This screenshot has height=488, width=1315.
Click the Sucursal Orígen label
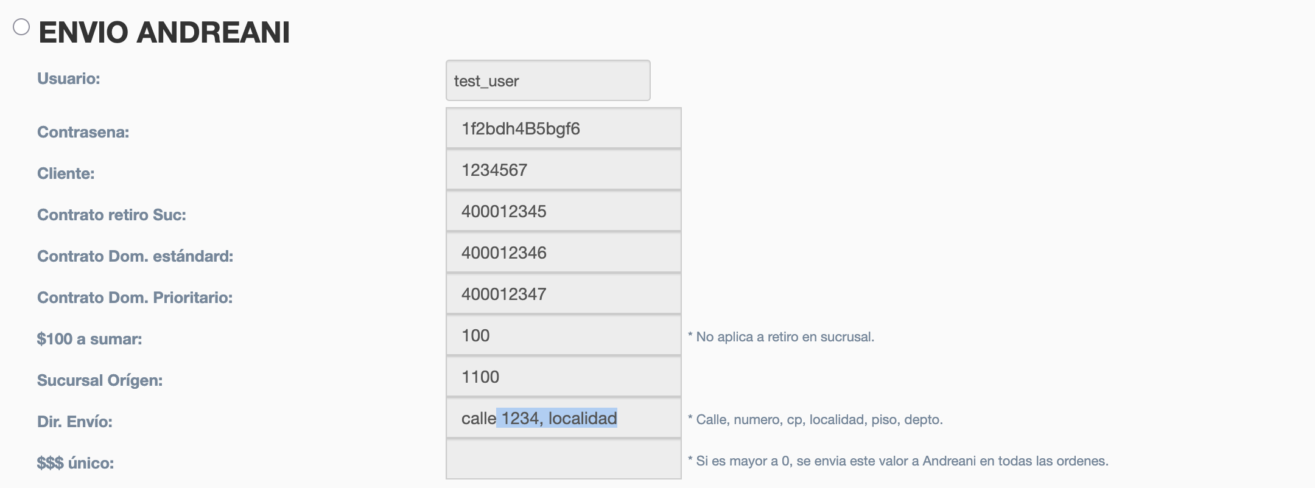tap(100, 380)
